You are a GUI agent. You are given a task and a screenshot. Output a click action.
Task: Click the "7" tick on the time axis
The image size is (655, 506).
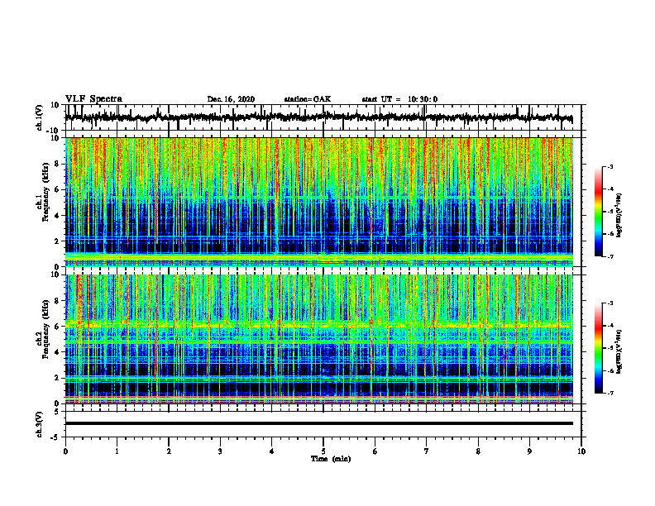(427, 451)
